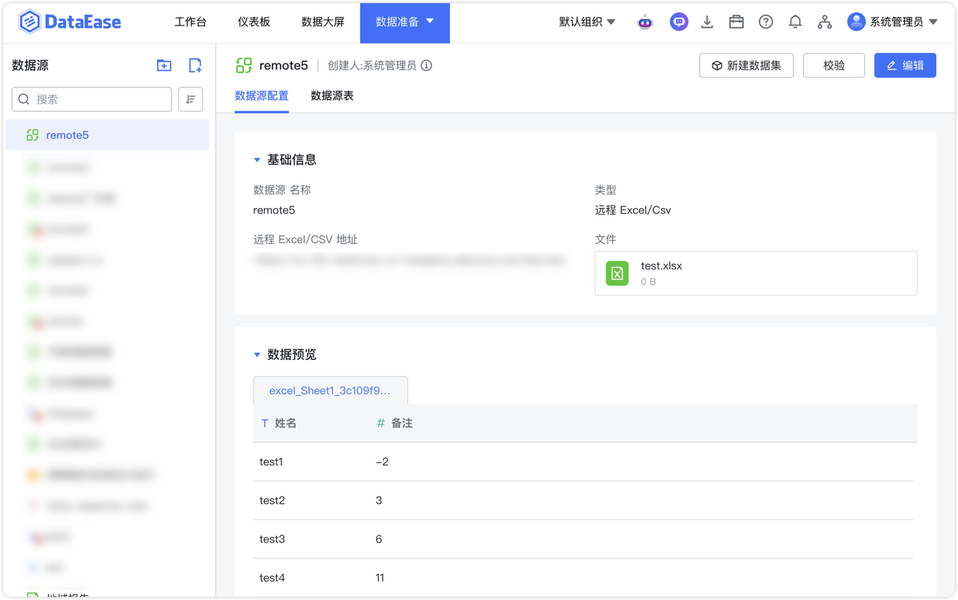Click the AI assistant robot icon
This screenshot has width=958, height=600.
644,22
